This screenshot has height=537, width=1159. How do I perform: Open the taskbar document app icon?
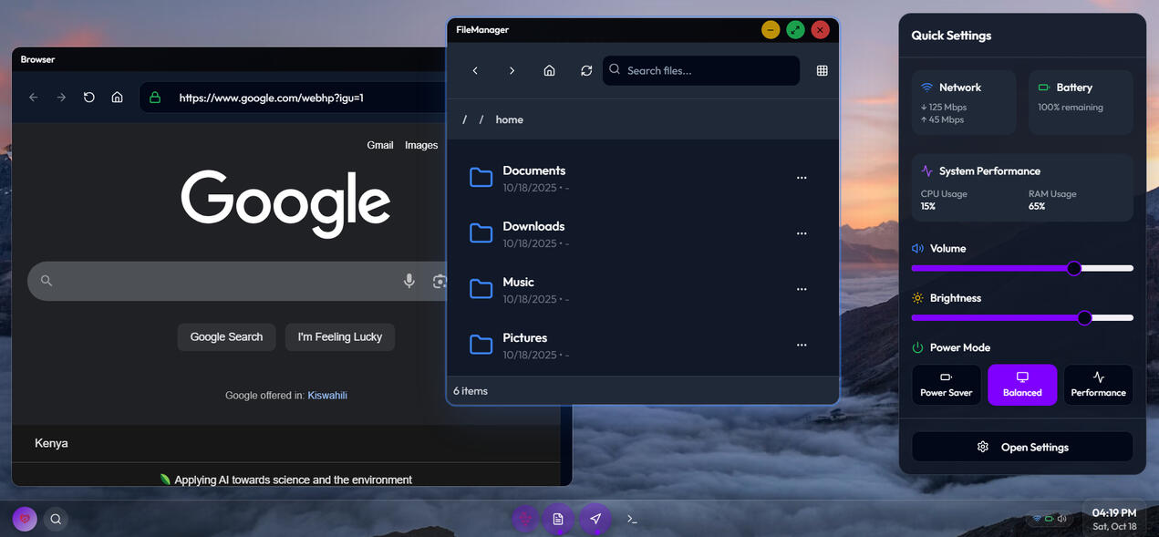558,519
